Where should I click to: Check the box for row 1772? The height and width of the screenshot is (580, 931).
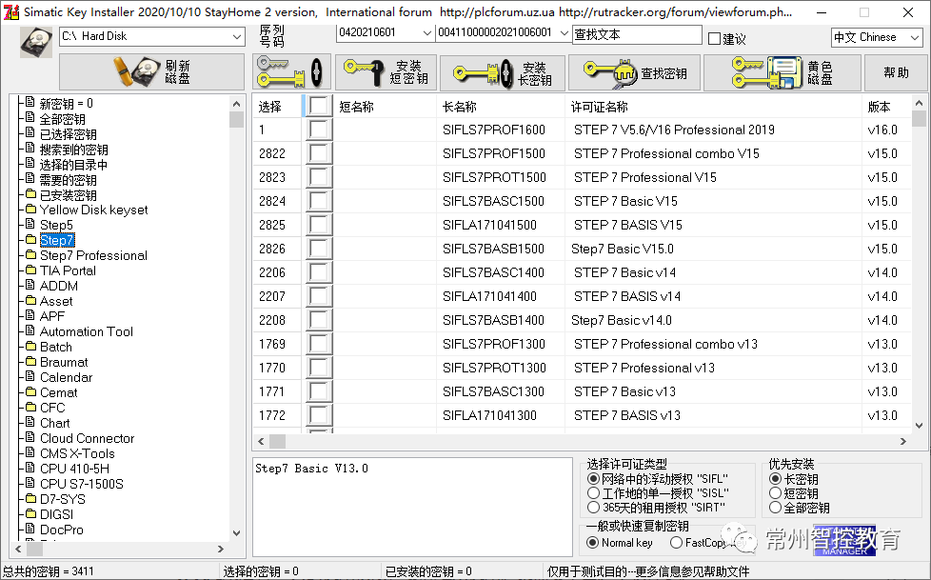[319, 415]
